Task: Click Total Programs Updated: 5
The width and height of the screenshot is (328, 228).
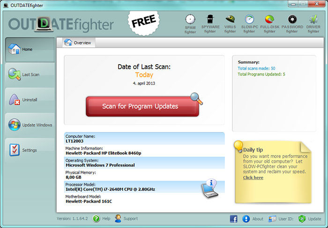Action: coord(261,74)
